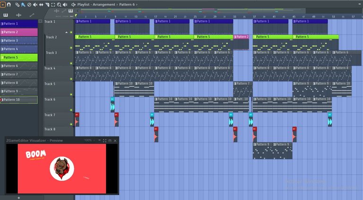Select Pattern 5 in the picker
Screen dimensions: 363x200
tap(19, 57)
